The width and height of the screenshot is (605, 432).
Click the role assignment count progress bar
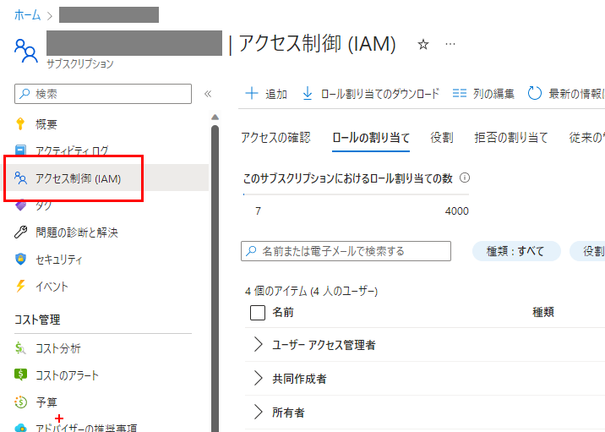[x=356, y=194]
